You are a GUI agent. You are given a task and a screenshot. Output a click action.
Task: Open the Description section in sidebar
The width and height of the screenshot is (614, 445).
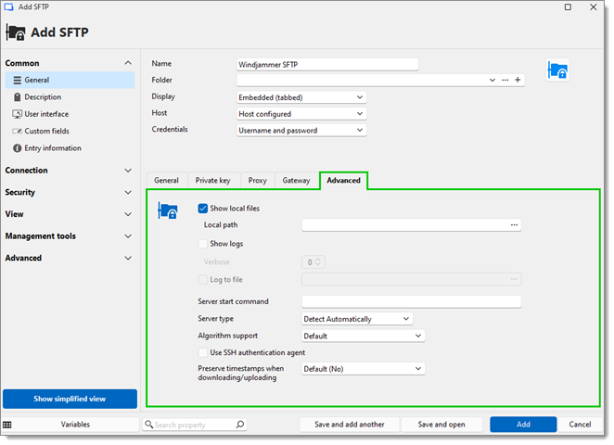coord(43,97)
